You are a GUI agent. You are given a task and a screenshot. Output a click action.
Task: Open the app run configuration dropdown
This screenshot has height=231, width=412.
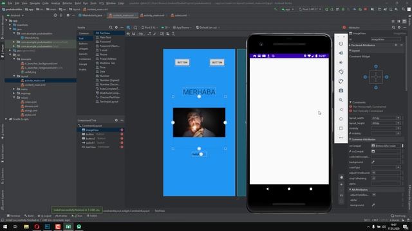(288, 9)
